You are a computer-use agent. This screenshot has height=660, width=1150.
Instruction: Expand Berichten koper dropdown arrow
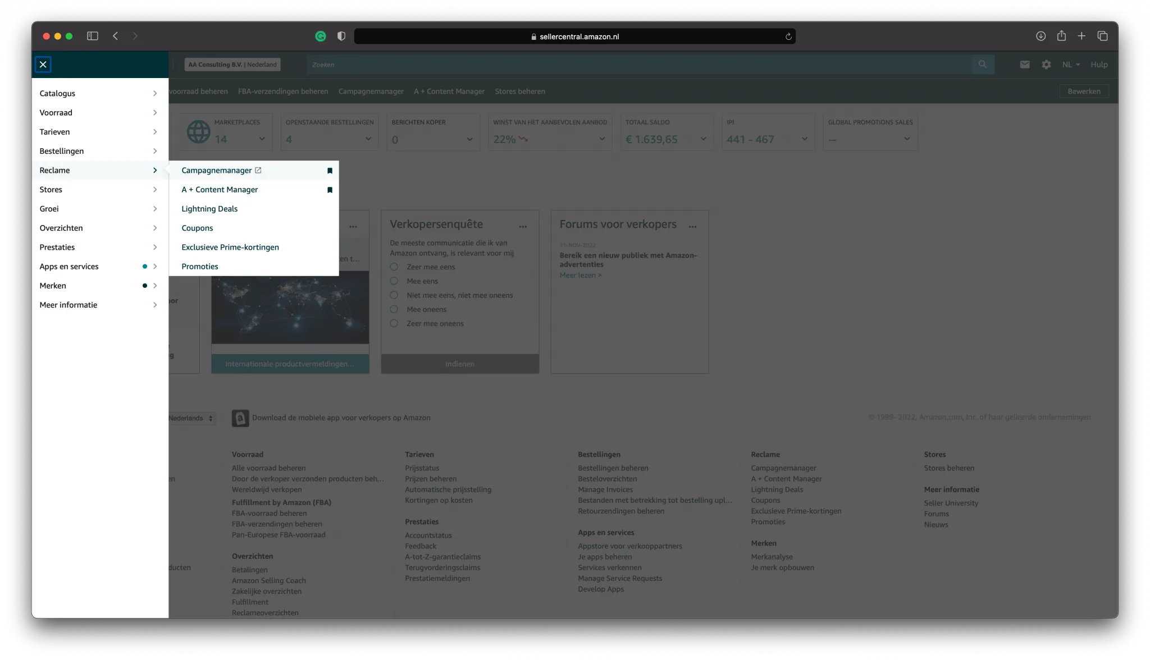click(469, 139)
